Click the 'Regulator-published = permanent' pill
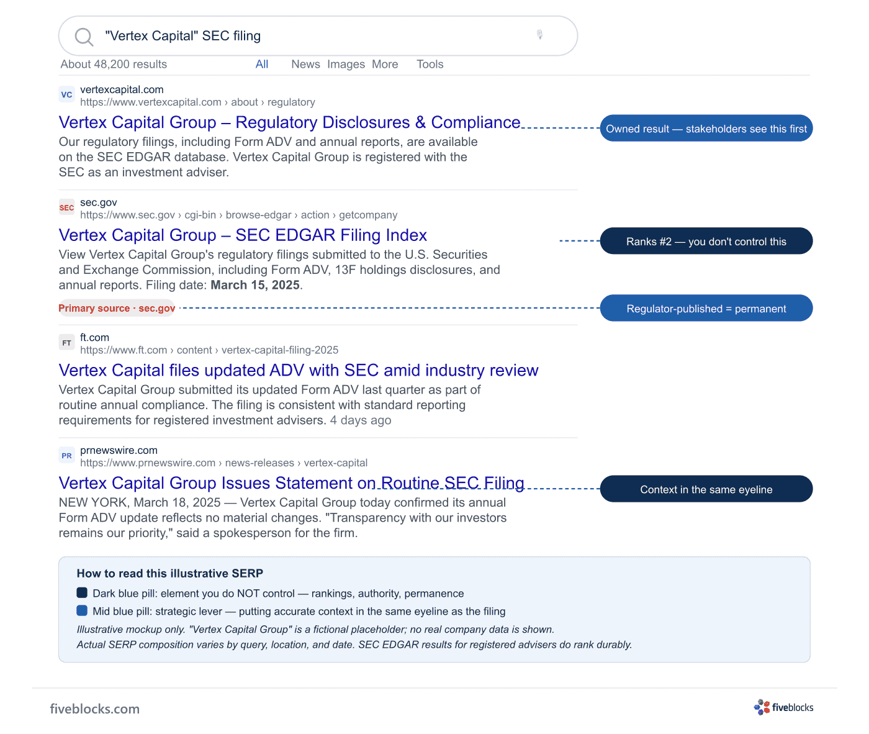Image resolution: width=869 pixels, height=734 pixels. (706, 309)
